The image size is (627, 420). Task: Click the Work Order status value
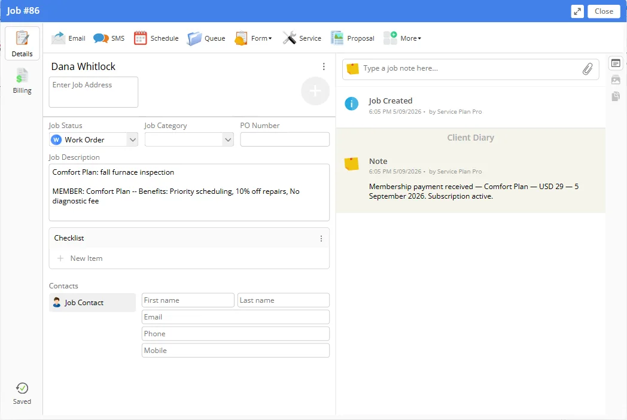coord(85,139)
